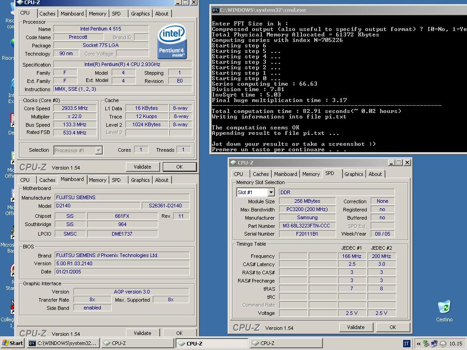467x350 pixels.
Task: Open the Cestino recycle bin icon
Action: 444,311
